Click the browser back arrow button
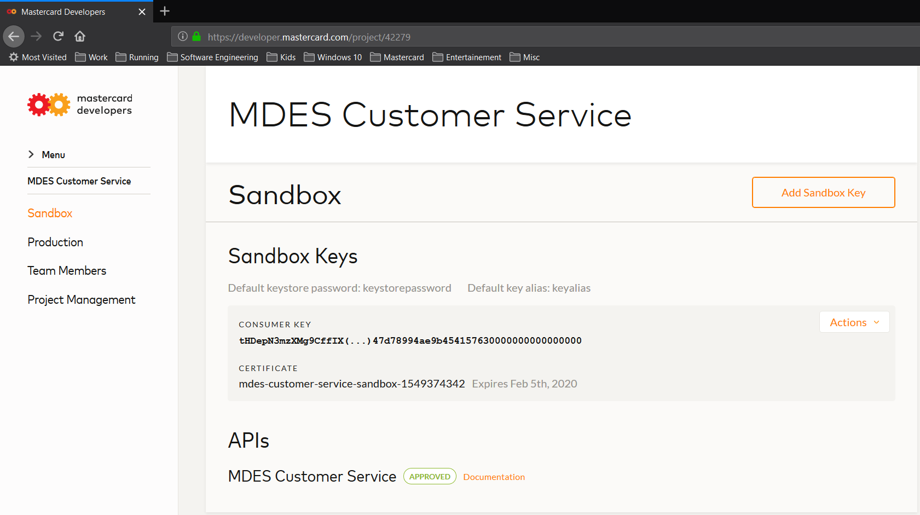The image size is (920, 515). [14, 37]
